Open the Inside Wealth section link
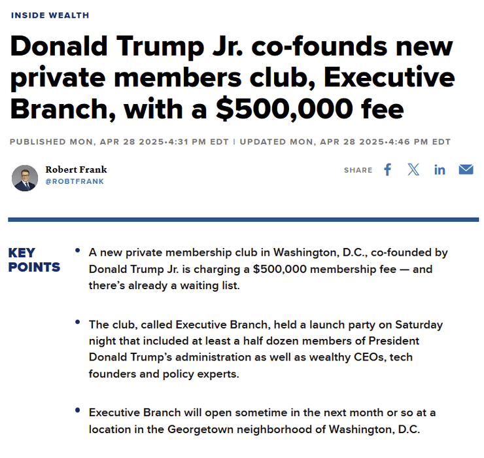This screenshot has height=458, width=484. (50, 15)
